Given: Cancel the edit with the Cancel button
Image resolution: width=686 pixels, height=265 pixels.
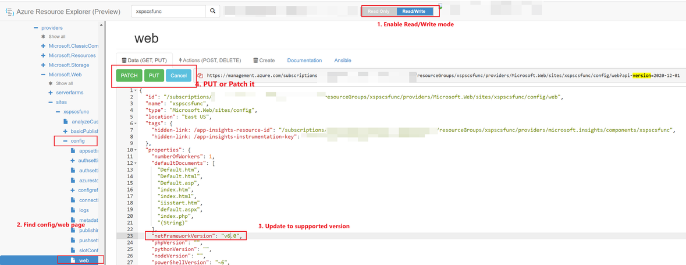Looking at the screenshot, I should tap(179, 76).
